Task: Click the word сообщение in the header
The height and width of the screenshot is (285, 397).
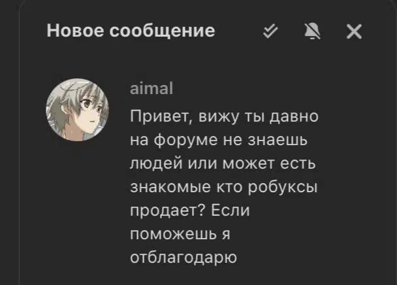Action: [x=162, y=31]
